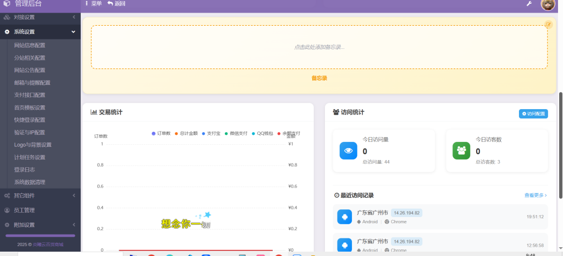Open 快捷登录配置 menu entry
Screen dimensions: 563x256
click(30, 120)
